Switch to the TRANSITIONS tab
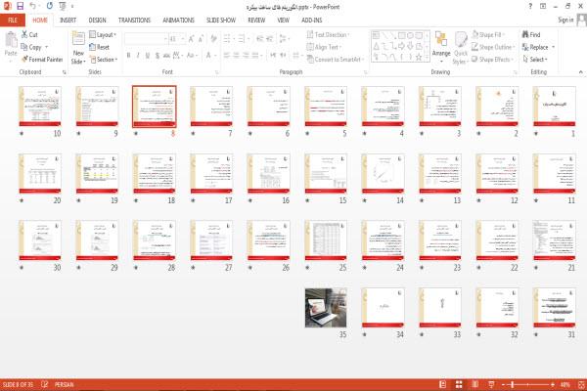The width and height of the screenshot is (587, 391). click(x=134, y=20)
